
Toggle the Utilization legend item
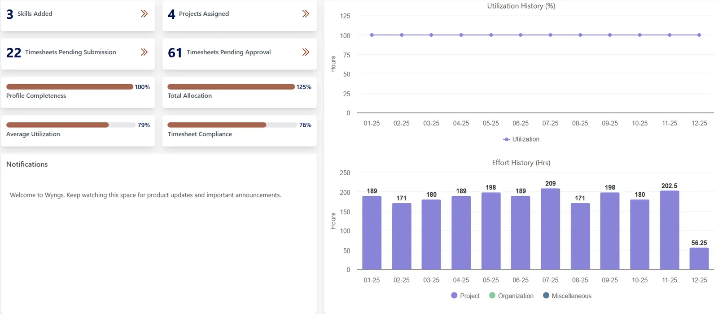coord(521,139)
